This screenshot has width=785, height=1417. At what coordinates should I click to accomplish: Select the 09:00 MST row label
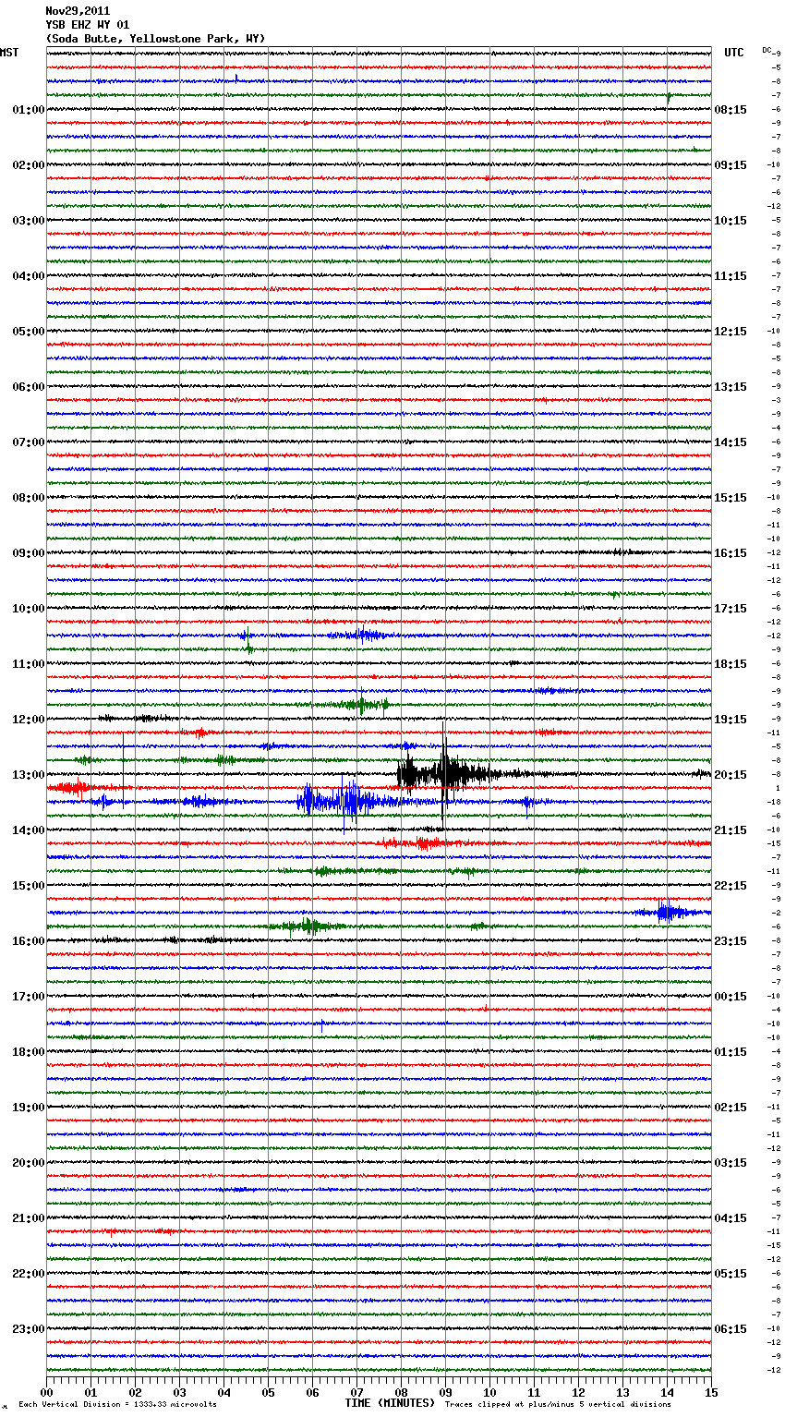click(x=29, y=553)
